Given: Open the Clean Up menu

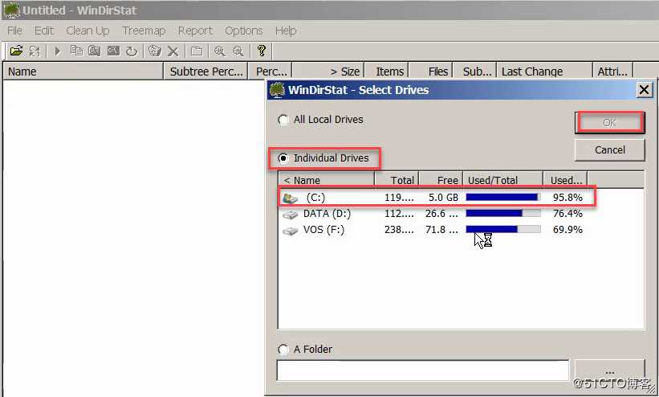Looking at the screenshot, I should (87, 31).
